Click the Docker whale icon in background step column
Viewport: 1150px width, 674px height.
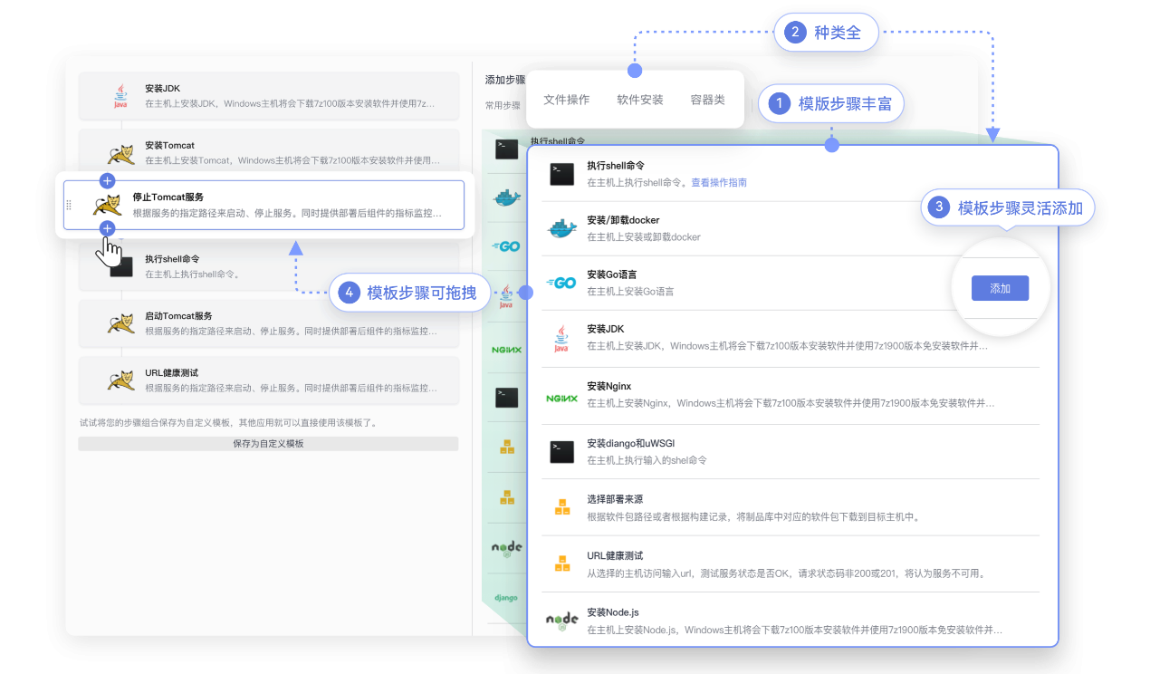507,198
